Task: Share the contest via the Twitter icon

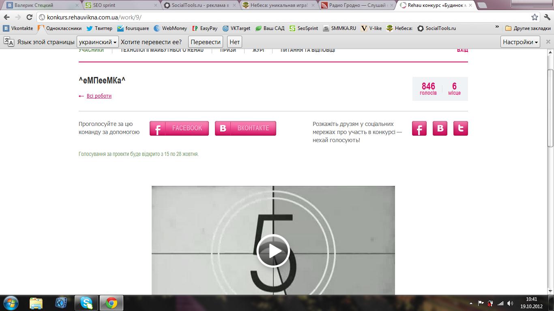Action: coord(461,128)
